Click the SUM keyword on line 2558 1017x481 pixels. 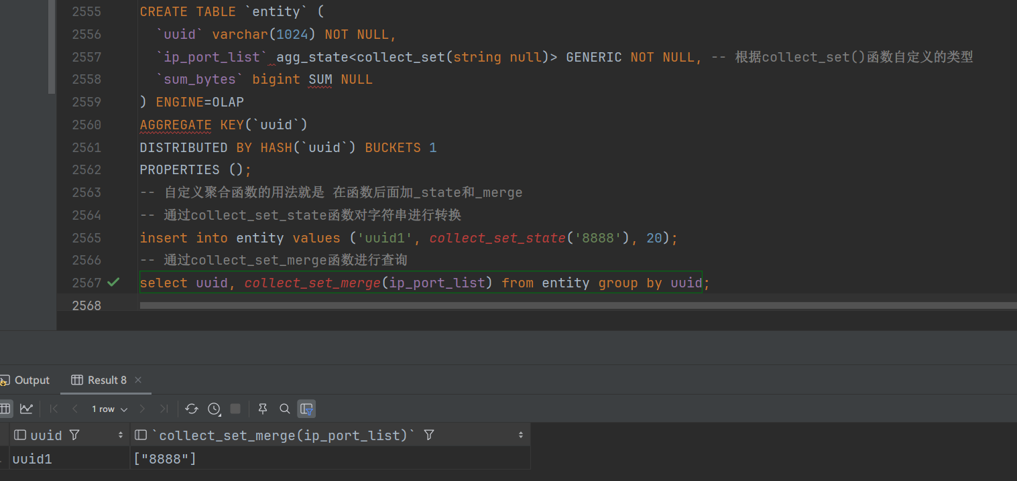(320, 79)
